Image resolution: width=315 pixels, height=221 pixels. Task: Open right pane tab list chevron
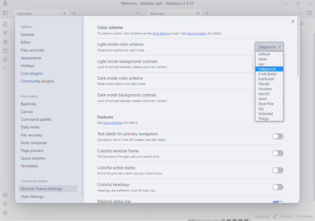point(300,13)
